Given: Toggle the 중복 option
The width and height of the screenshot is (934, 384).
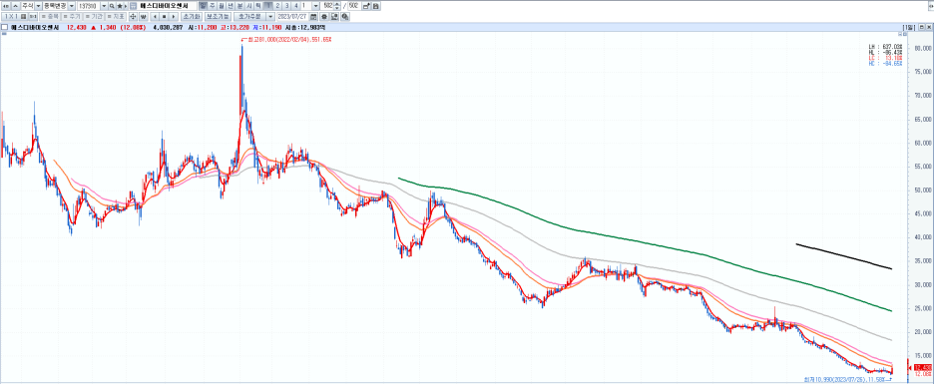Looking at the screenshot, I should coord(50,16).
